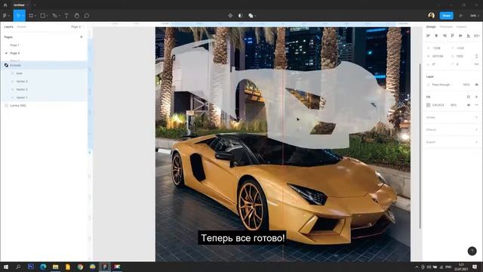This screenshot has height=272, width=483.
Task: Select the Move tool
Action: 18,15
